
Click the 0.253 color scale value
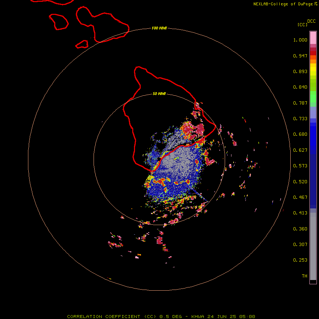300,260
